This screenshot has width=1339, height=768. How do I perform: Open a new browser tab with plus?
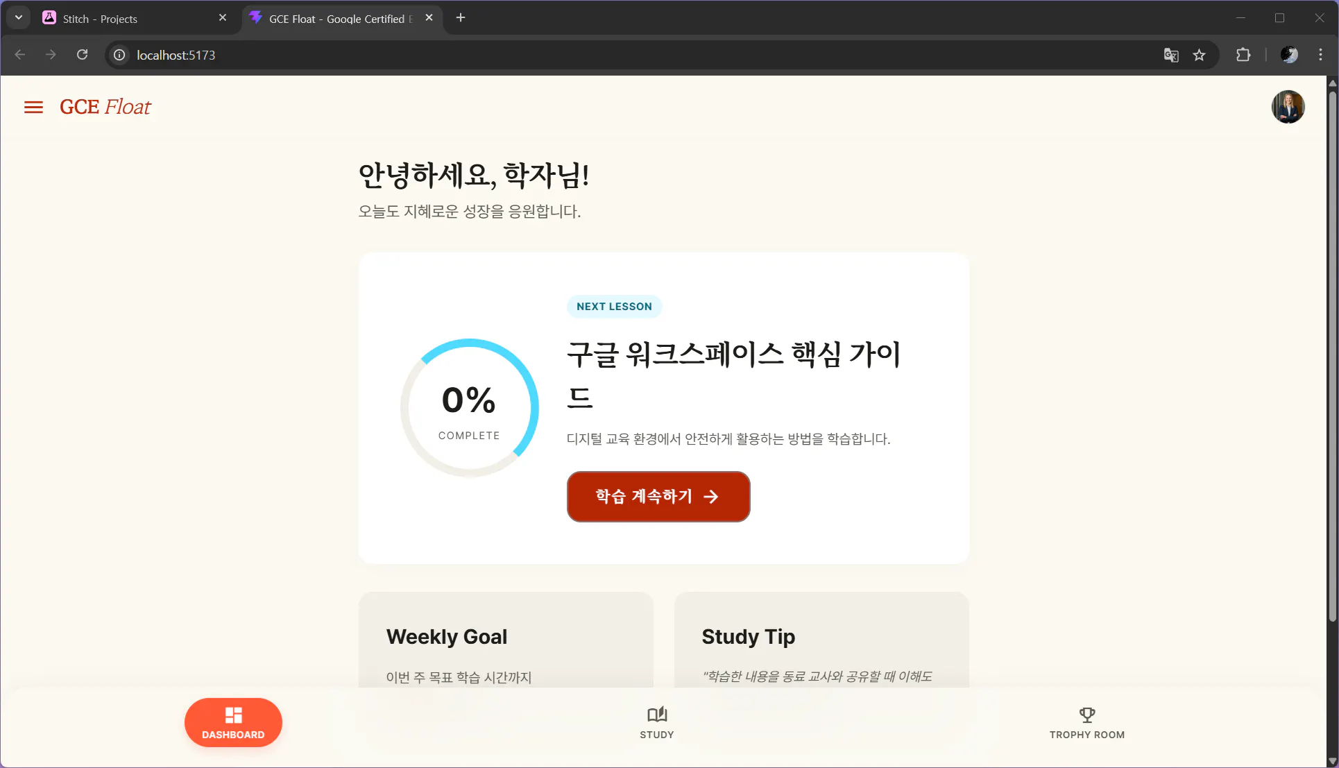click(x=461, y=18)
